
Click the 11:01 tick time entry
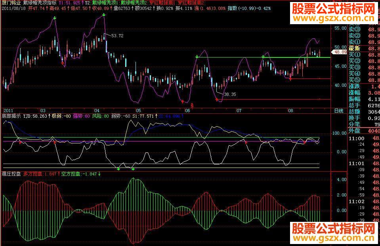coord(356,164)
